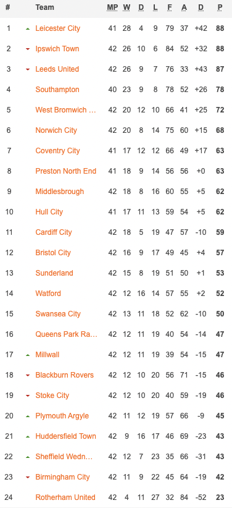Open the Norwich City team link
This screenshot has height=508, width=232.
(x=56, y=130)
